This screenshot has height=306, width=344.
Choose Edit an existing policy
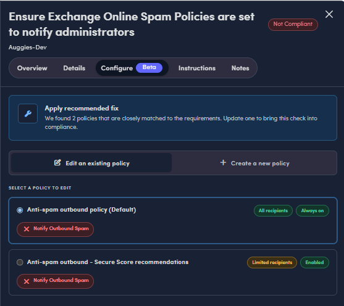(x=91, y=163)
